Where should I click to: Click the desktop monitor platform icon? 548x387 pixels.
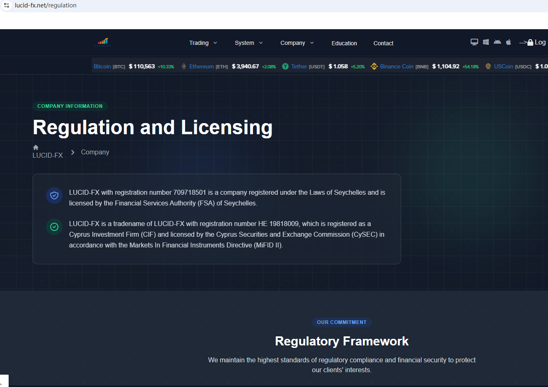tap(474, 42)
